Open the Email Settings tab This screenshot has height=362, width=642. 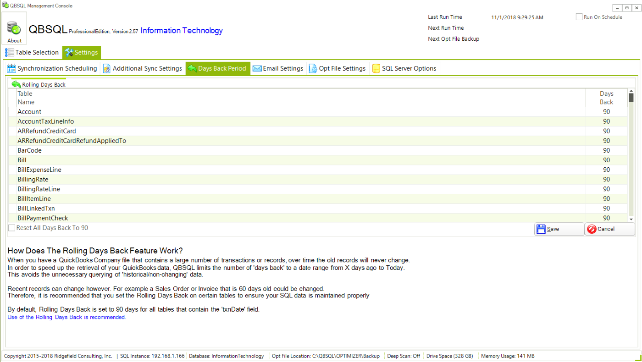(278, 69)
